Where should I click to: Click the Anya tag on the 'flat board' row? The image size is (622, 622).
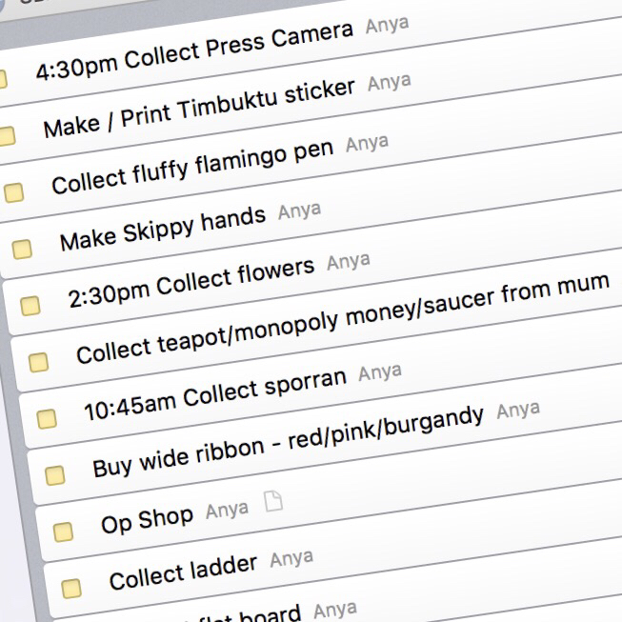[335, 610]
